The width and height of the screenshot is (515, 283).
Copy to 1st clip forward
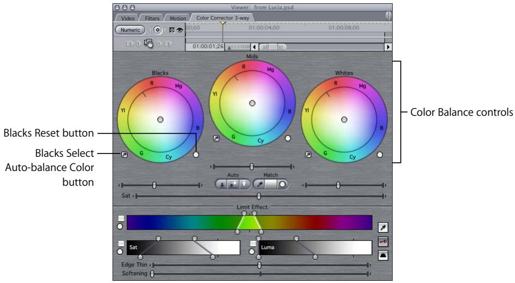[x=159, y=43]
